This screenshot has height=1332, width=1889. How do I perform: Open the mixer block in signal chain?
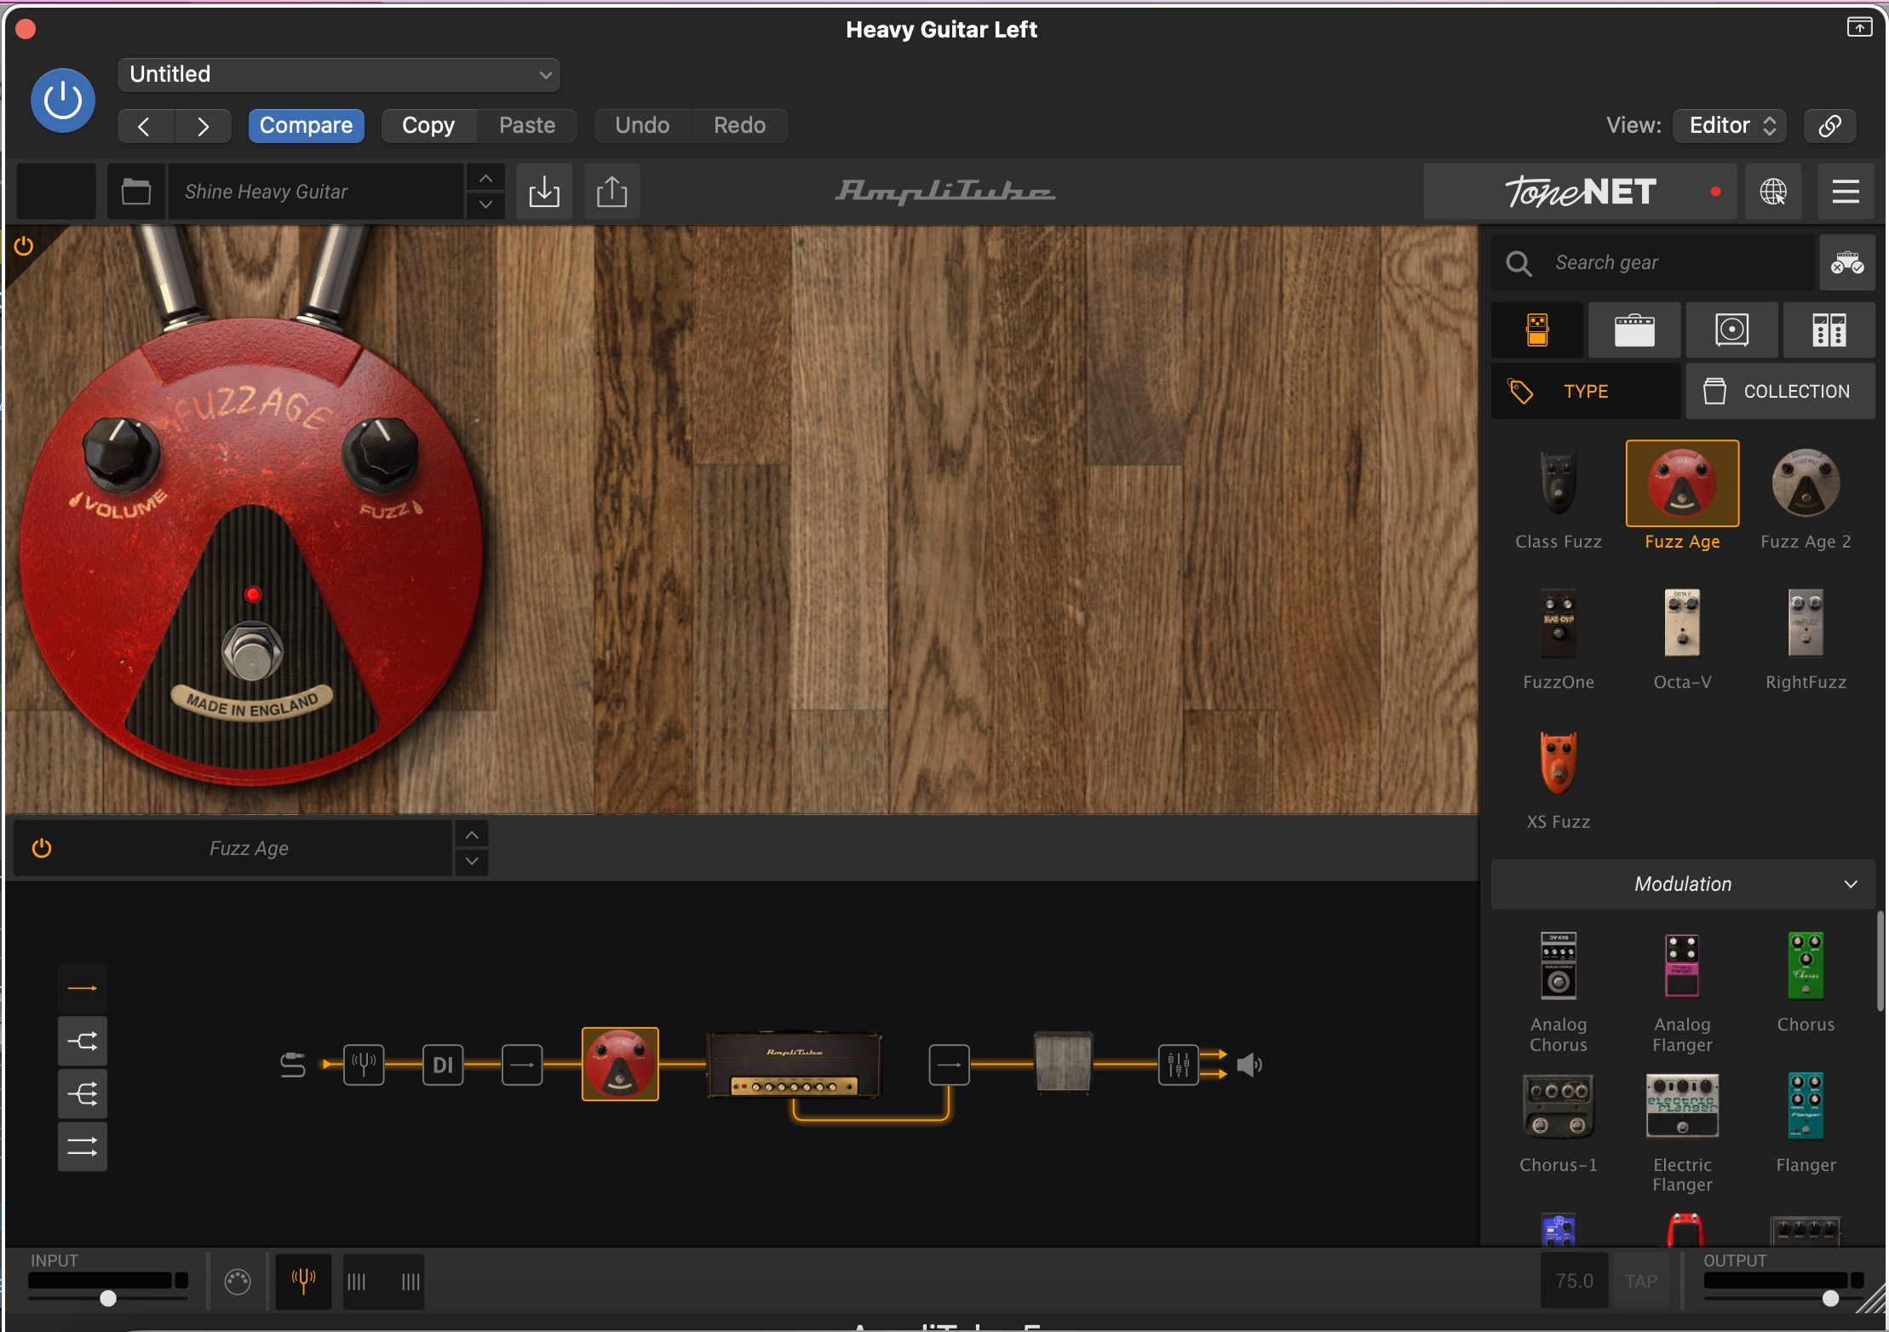tap(1179, 1065)
